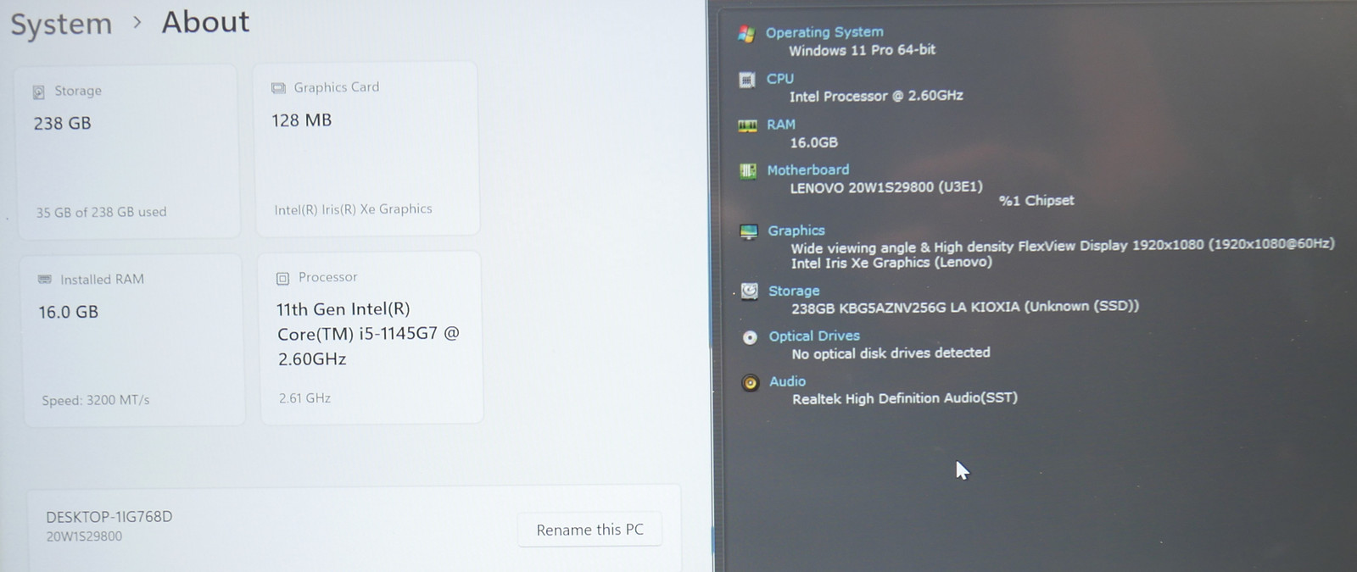Click the Storage card icon in Settings

point(39,92)
